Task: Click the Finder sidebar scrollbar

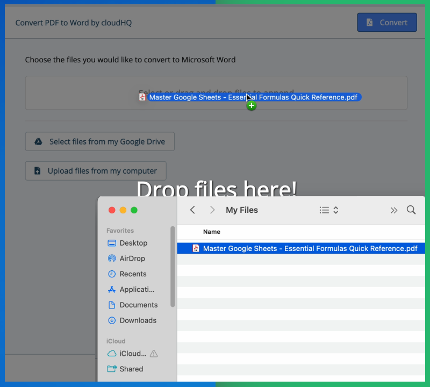Action: tap(173, 267)
